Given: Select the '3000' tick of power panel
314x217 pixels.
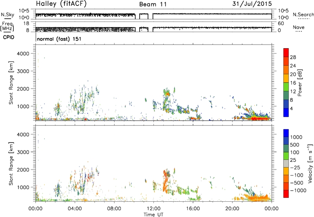Looking at the screenshot, I should point(23,71).
